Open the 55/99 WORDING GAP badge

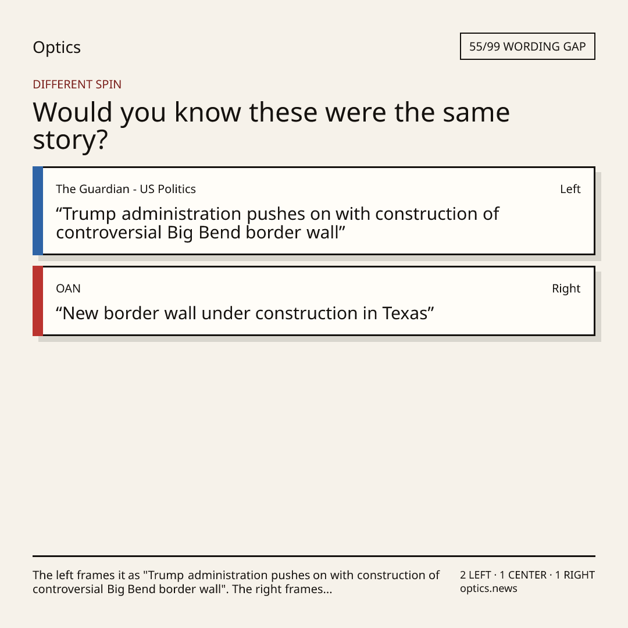(527, 47)
